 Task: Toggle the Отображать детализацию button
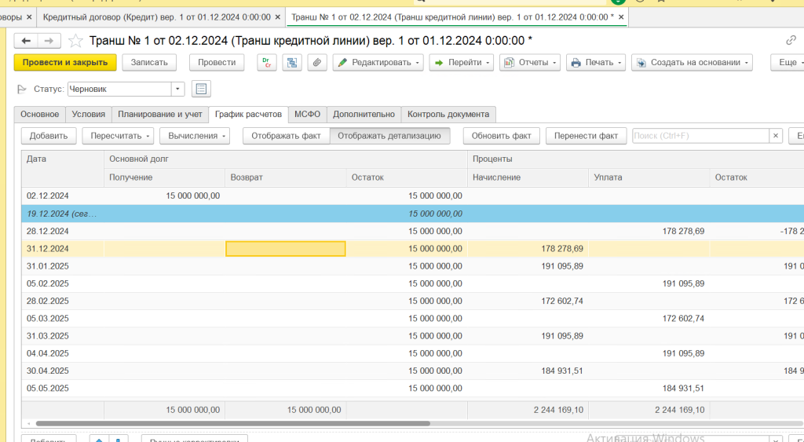(389, 136)
